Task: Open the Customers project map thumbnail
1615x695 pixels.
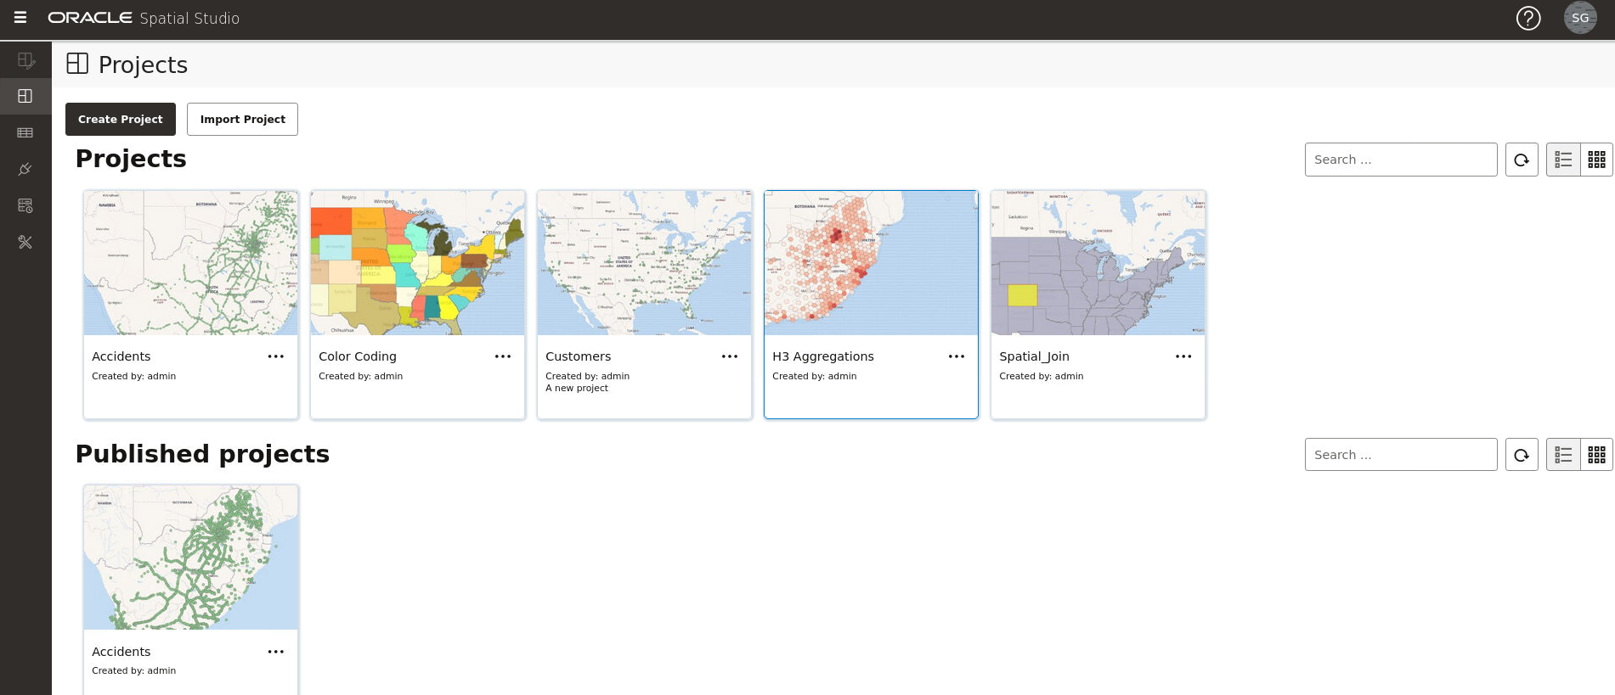Action: [645, 263]
